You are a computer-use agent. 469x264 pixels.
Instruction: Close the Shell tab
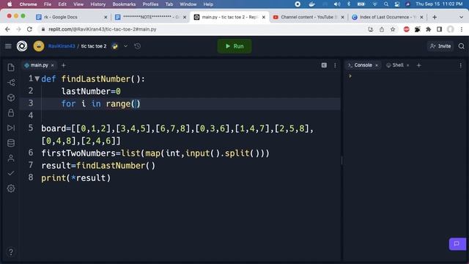tap(407, 65)
